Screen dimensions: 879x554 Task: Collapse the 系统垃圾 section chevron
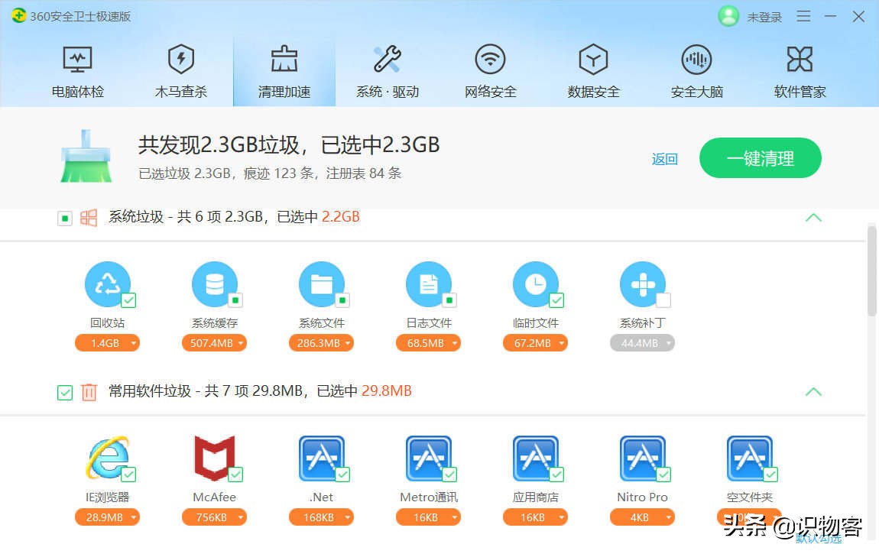[813, 218]
